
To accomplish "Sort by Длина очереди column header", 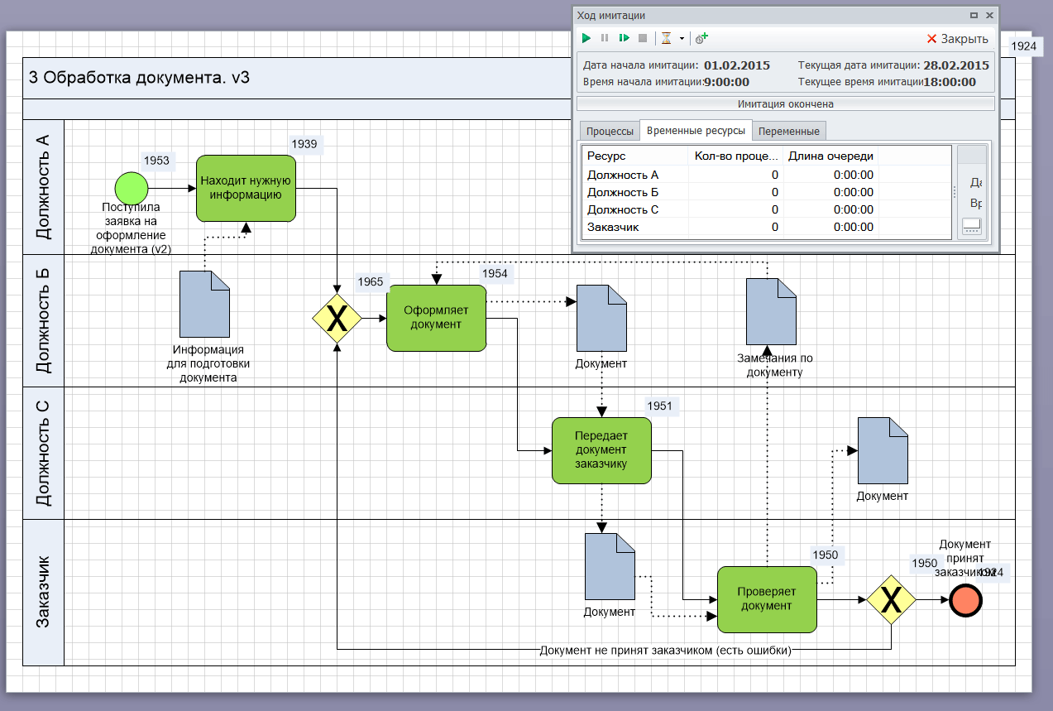I will pos(830,156).
